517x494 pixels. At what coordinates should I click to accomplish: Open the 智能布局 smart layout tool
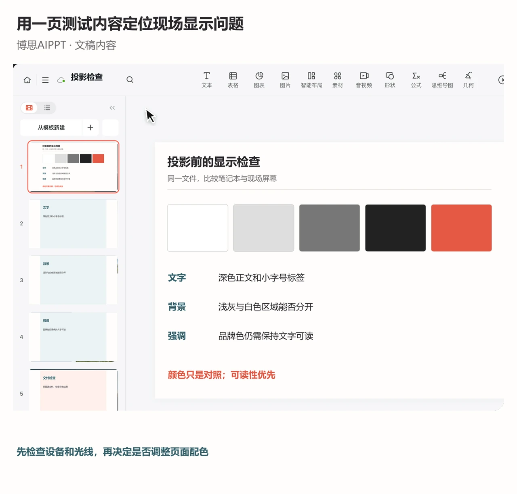(311, 80)
